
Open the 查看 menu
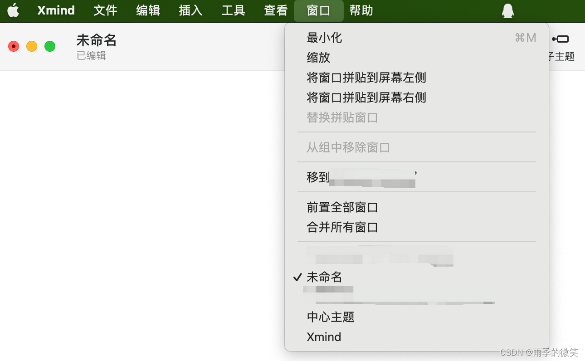(x=276, y=10)
